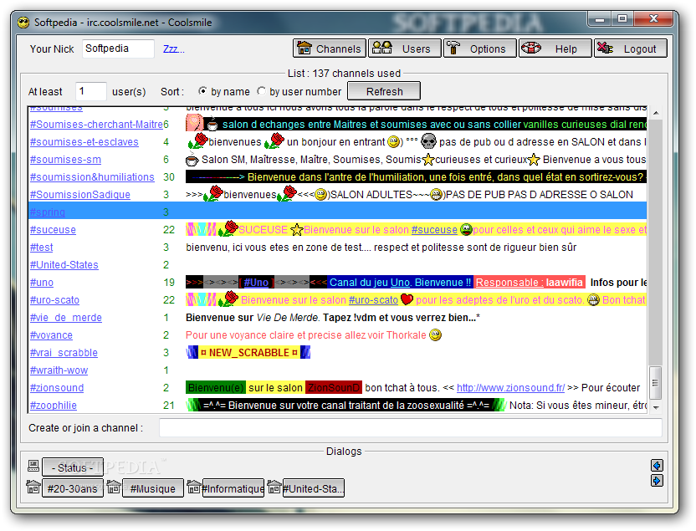The image size is (696, 531).
Task: Switch to the #United-Sta.. dialog tab
Action: click(x=314, y=488)
